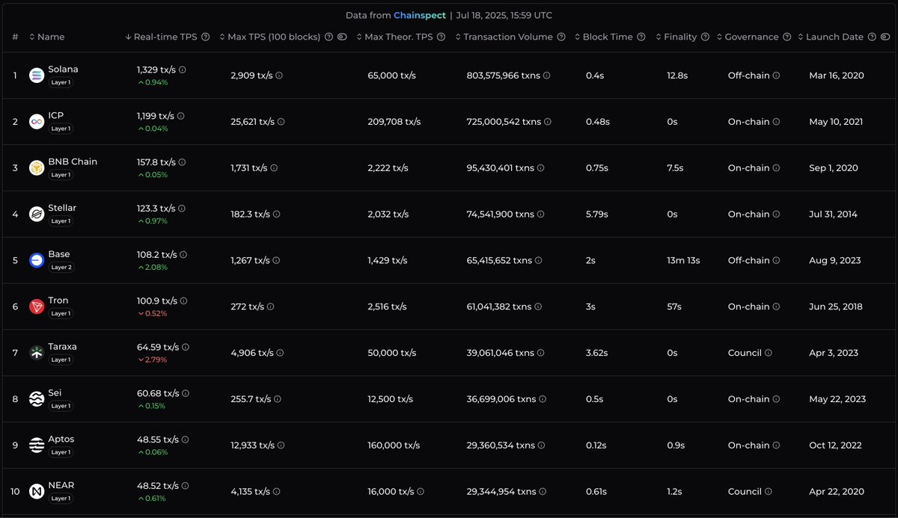898x518 pixels.
Task: Open help icon beside Governance header
Action: pyautogui.click(x=786, y=37)
